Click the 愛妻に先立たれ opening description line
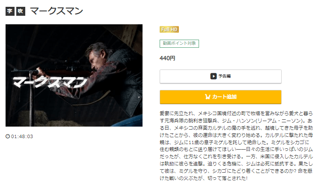318x185 pixels. (236, 113)
